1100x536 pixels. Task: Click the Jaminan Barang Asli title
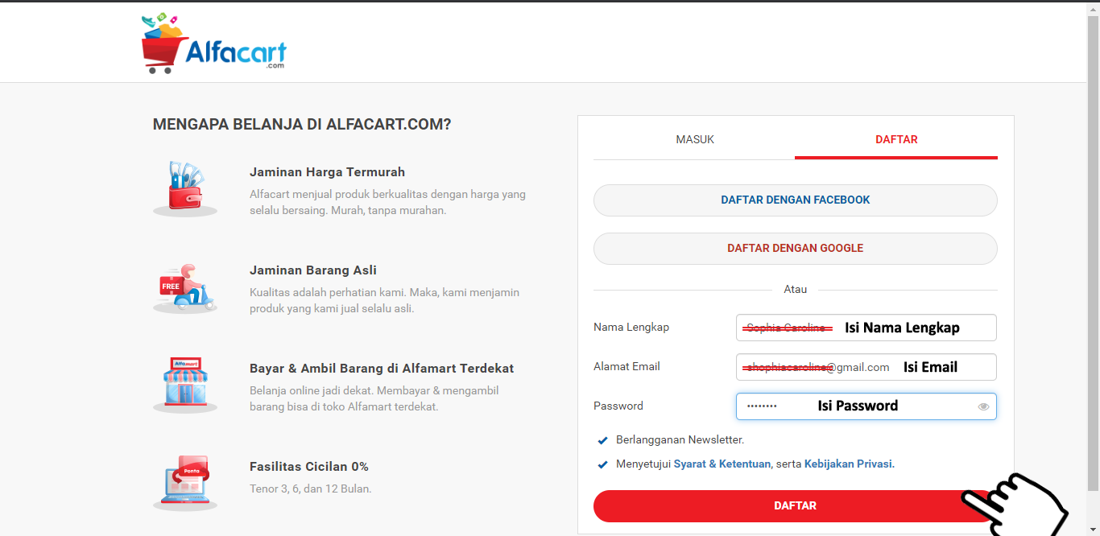coord(313,270)
